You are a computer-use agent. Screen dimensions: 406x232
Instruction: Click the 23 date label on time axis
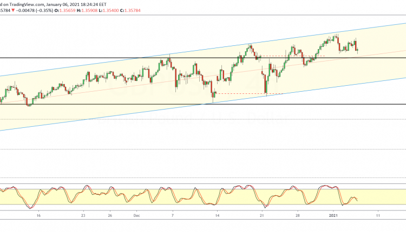pyautogui.click(x=83, y=215)
